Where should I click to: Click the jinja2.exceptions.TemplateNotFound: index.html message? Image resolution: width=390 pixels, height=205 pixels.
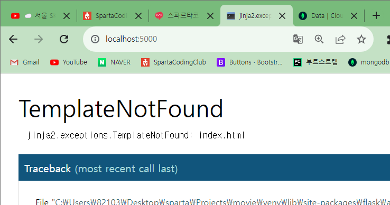point(136,135)
